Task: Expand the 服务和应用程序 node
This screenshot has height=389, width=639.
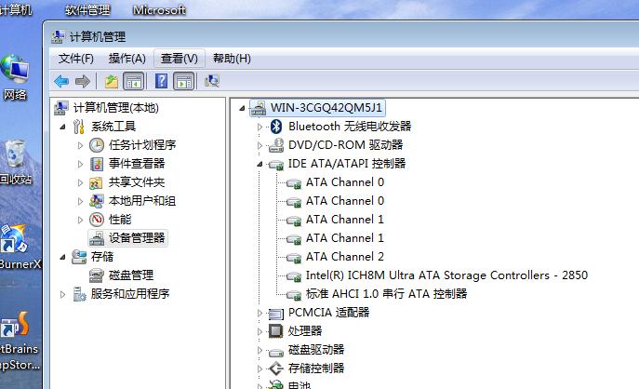Action: [63, 294]
